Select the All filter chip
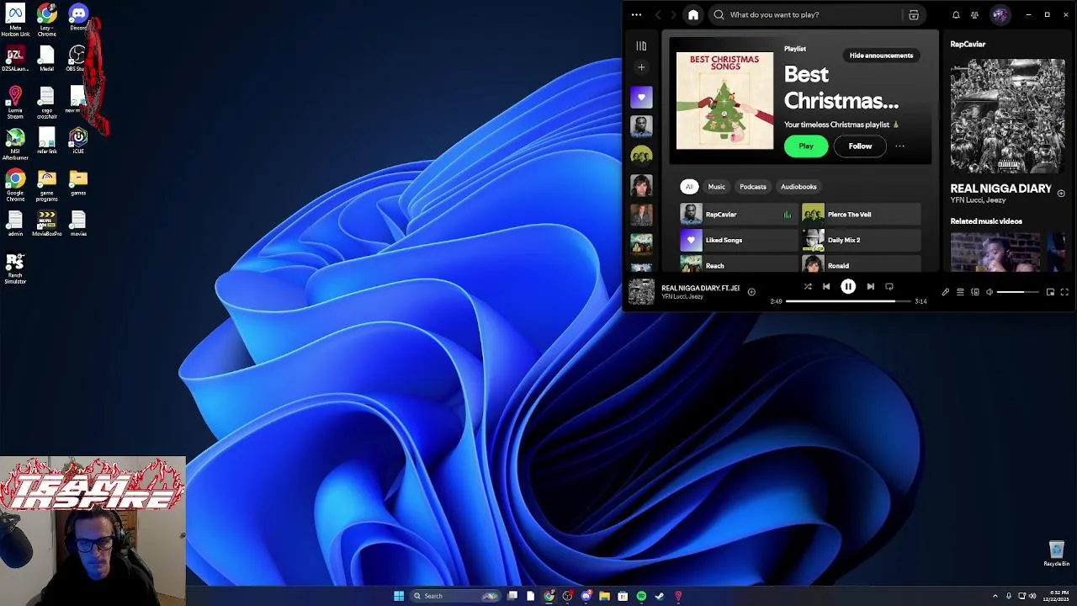The height and width of the screenshot is (606, 1077). click(x=689, y=186)
